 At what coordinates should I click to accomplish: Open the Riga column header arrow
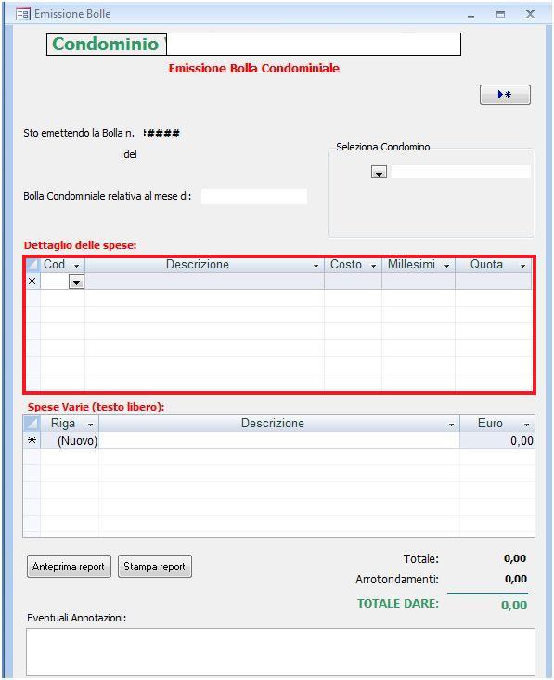click(91, 425)
